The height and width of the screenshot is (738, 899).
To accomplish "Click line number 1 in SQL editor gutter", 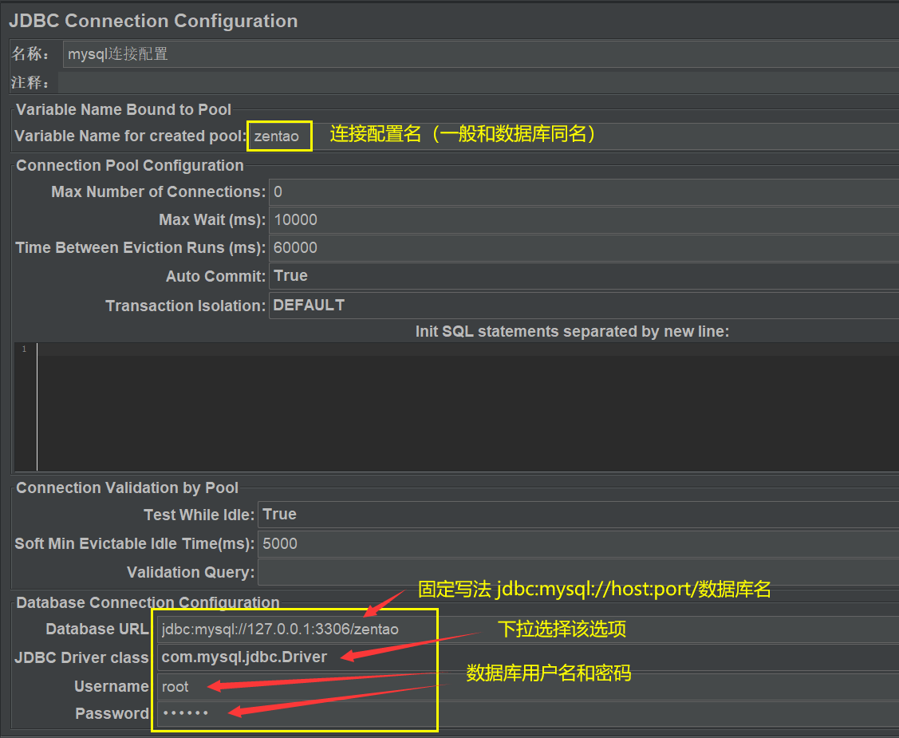I will pos(24,349).
